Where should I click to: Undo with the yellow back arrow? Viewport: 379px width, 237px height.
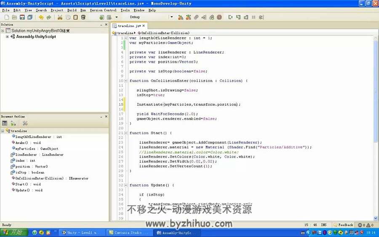41,17
